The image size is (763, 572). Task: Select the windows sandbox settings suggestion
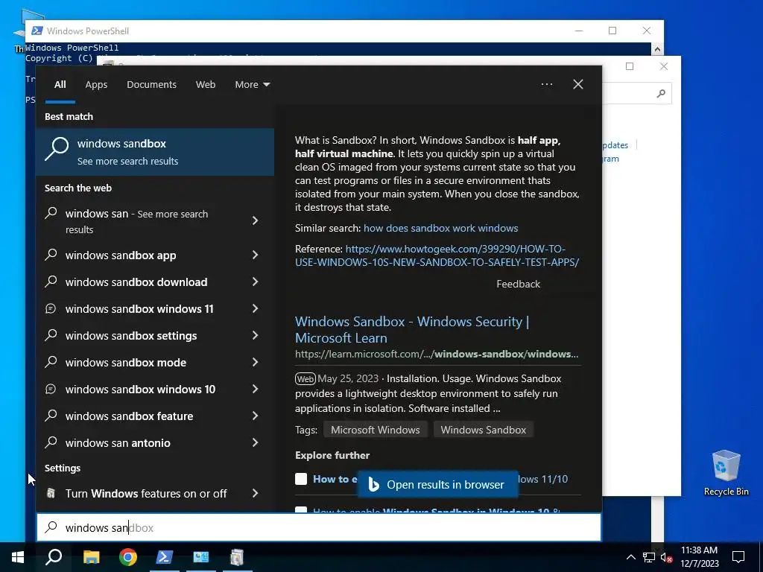131,336
